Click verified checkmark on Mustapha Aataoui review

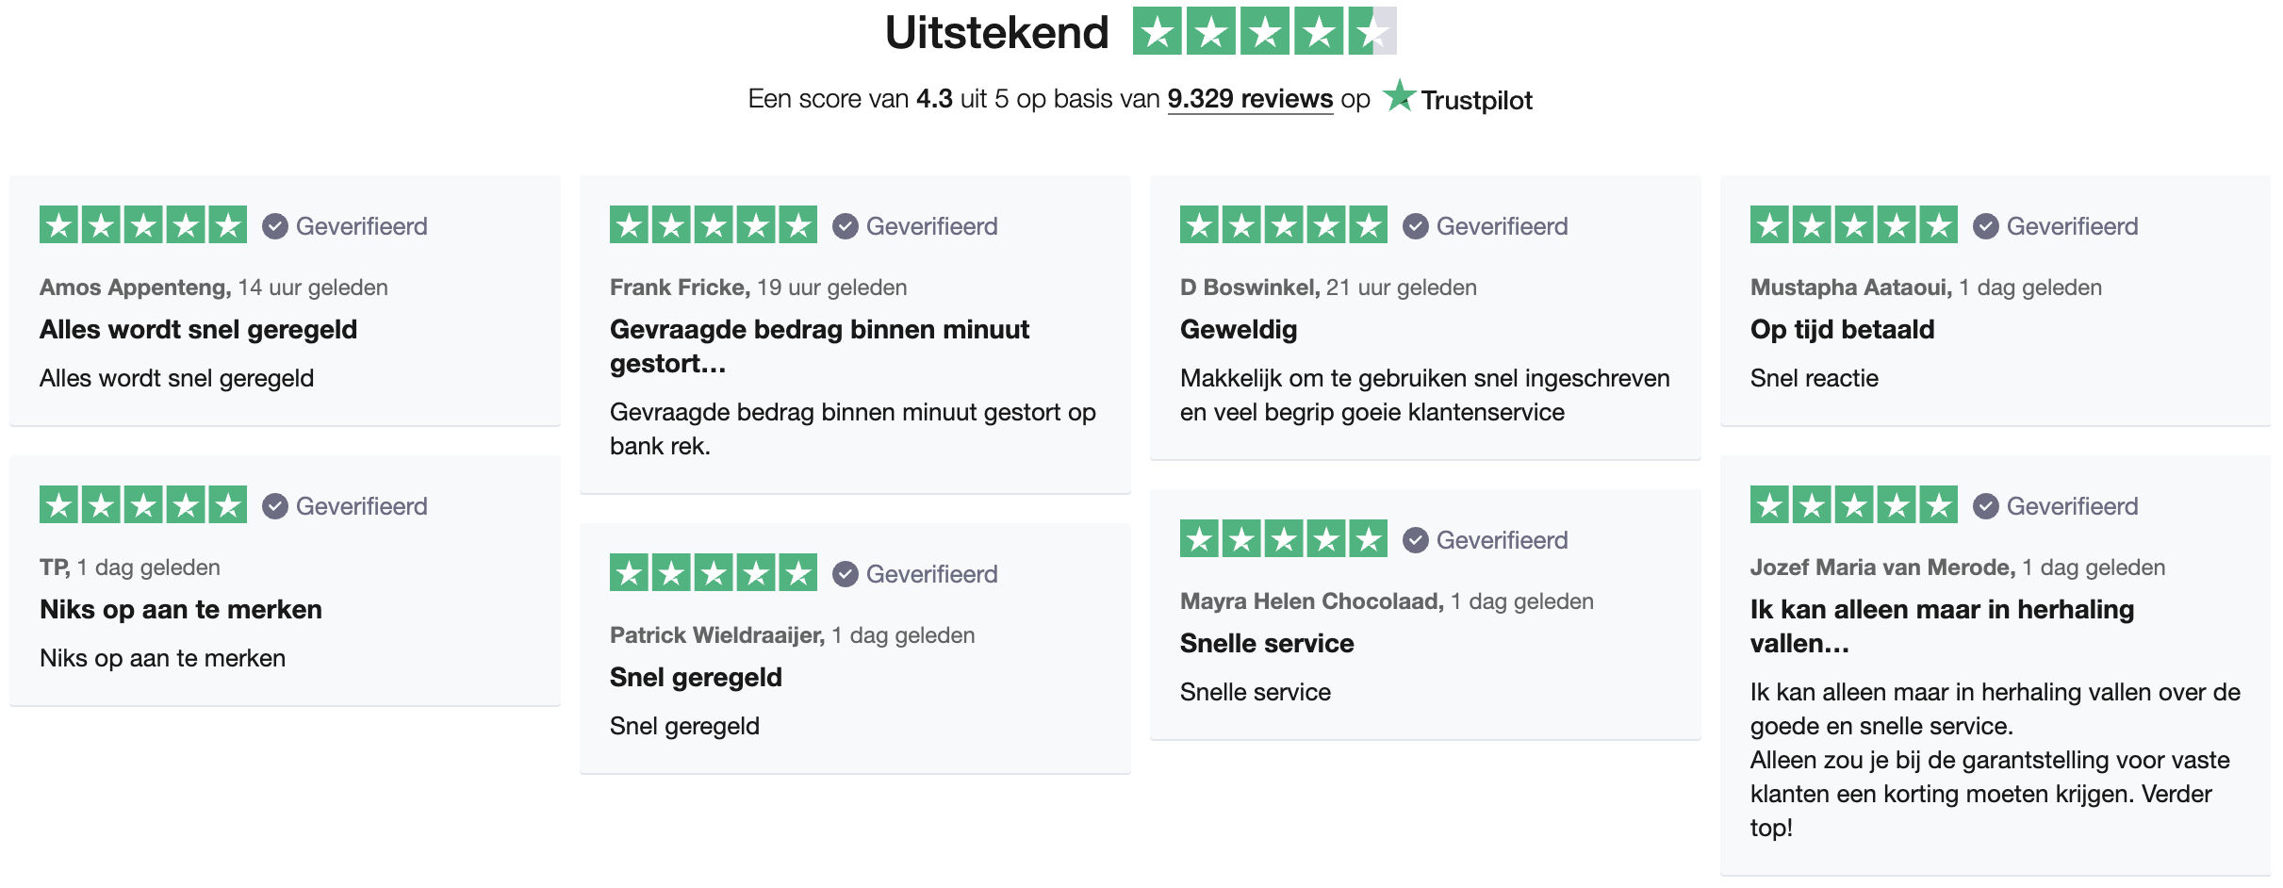tap(1986, 226)
